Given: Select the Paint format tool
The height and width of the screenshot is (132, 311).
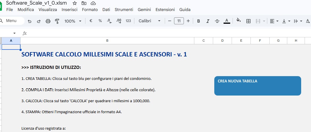Looking at the screenshot, I should (x=57, y=21).
